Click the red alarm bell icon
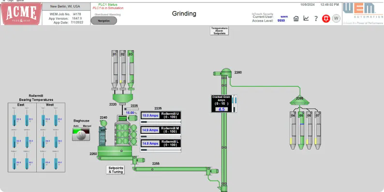 coord(326,18)
